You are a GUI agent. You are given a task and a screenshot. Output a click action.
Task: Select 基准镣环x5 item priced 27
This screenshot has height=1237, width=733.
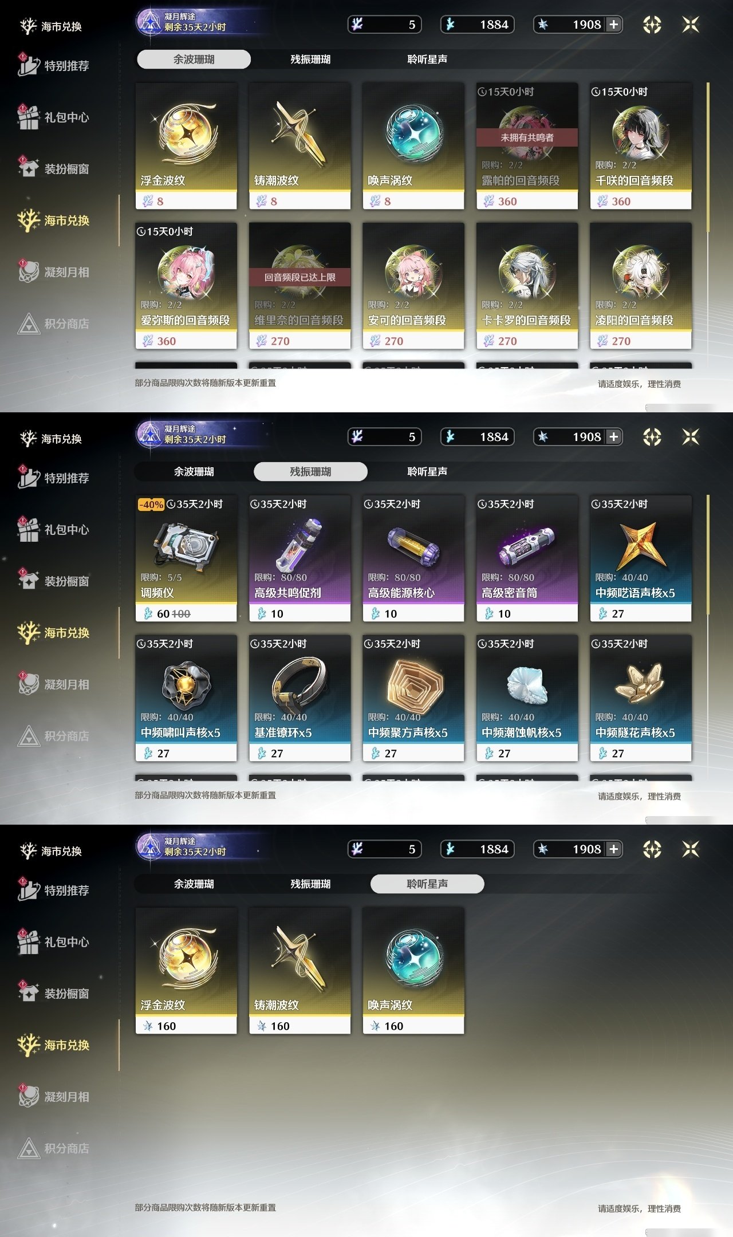tap(299, 698)
